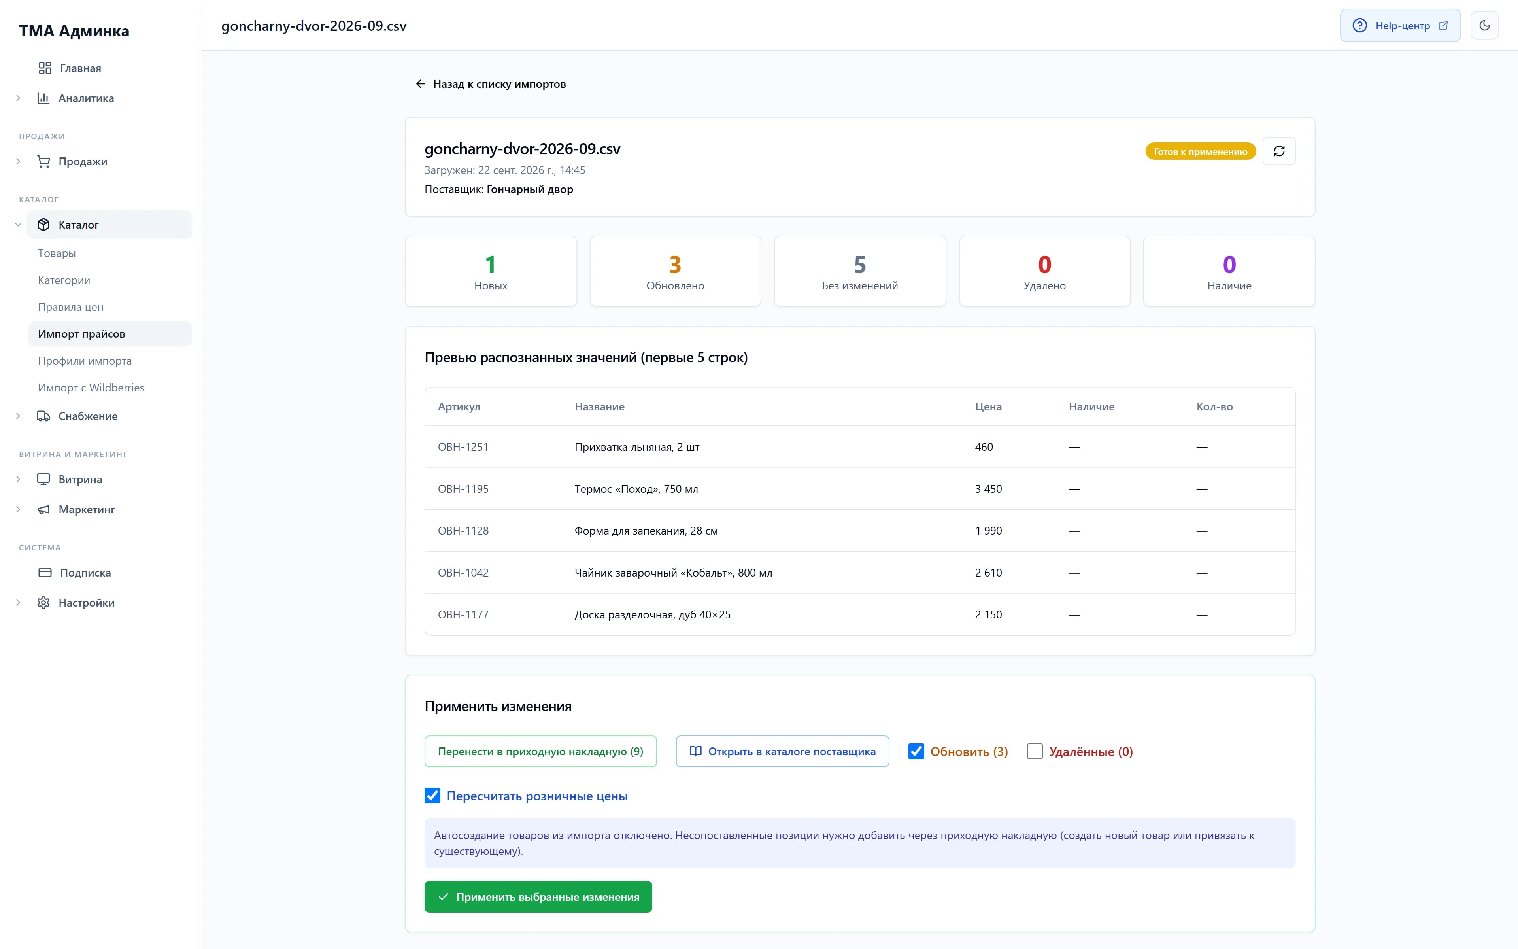Screen dimensions: 1518x949
Task: Click the back arrow icon near Назад
Action: point(420,84)
